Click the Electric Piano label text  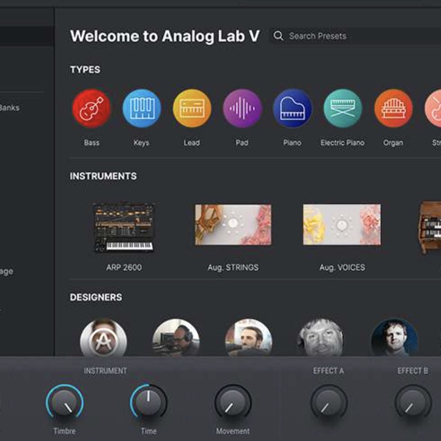[x=343, y=143]
